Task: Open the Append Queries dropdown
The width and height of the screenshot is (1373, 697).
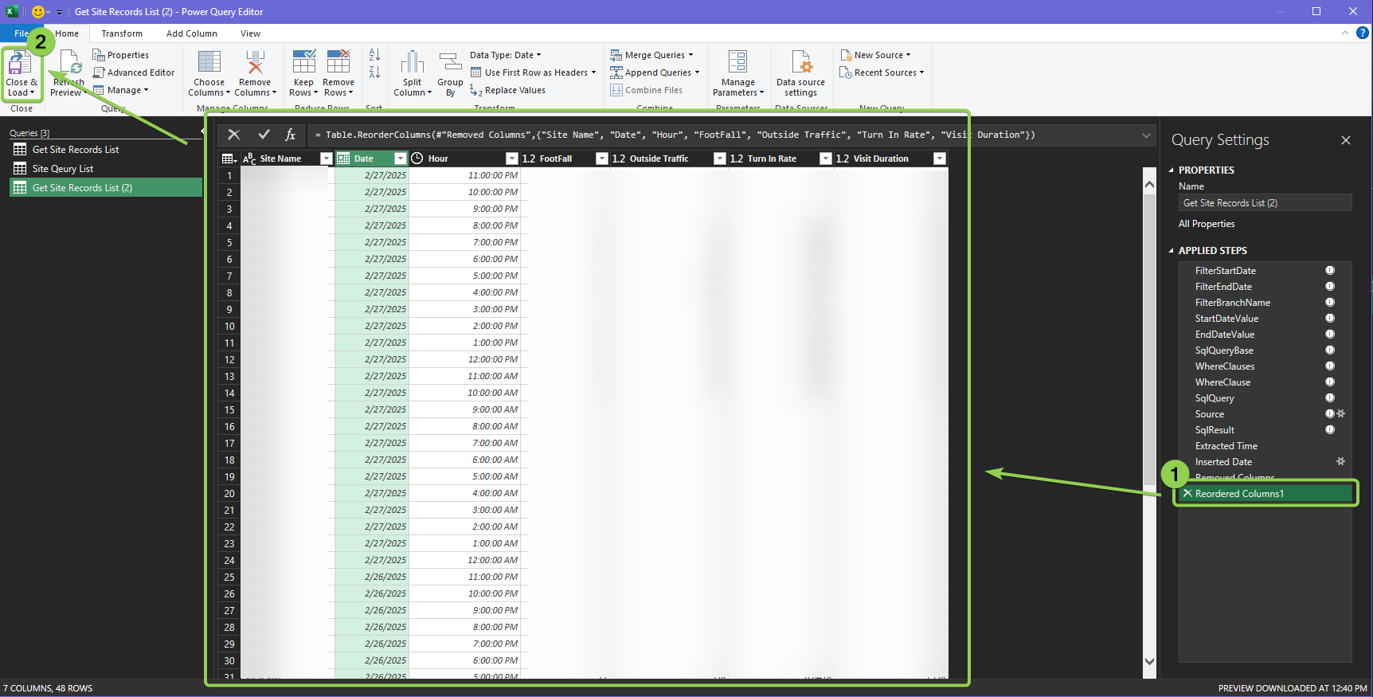Action: tap(655, 72)
